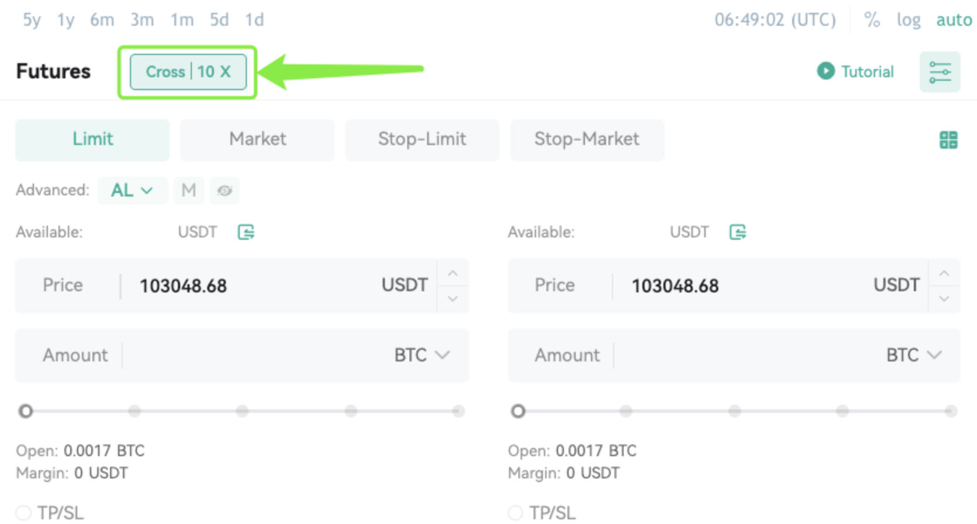
Task: Select the M advanced option
Action: (x=188, y=191)
